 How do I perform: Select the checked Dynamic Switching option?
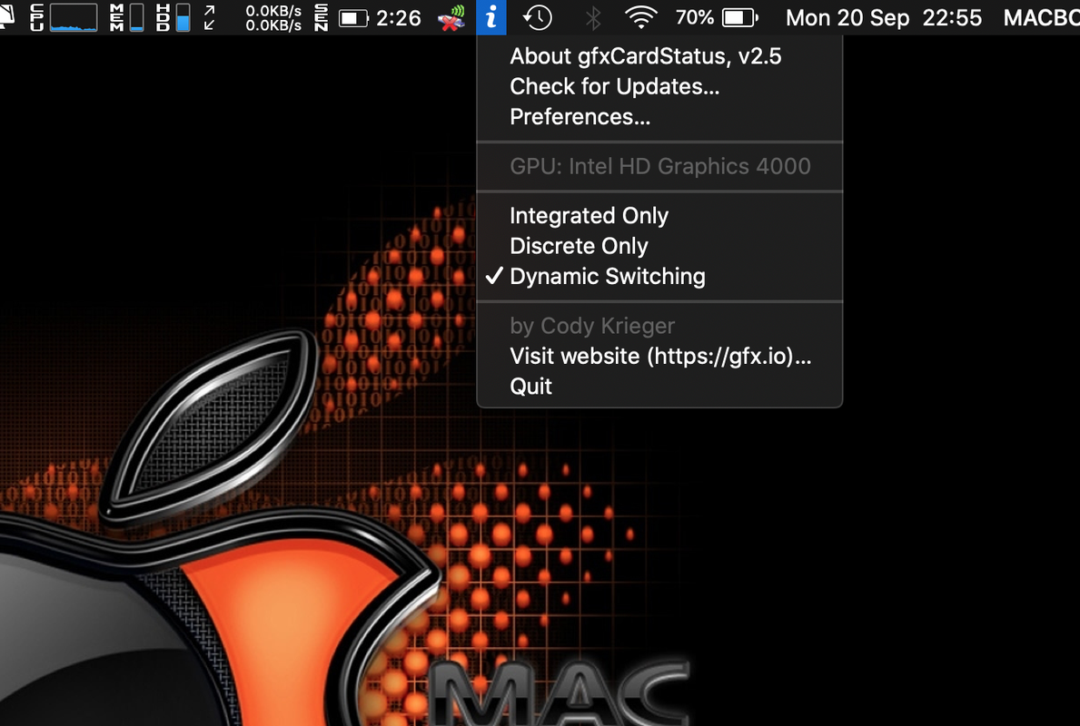coord(659,276)
